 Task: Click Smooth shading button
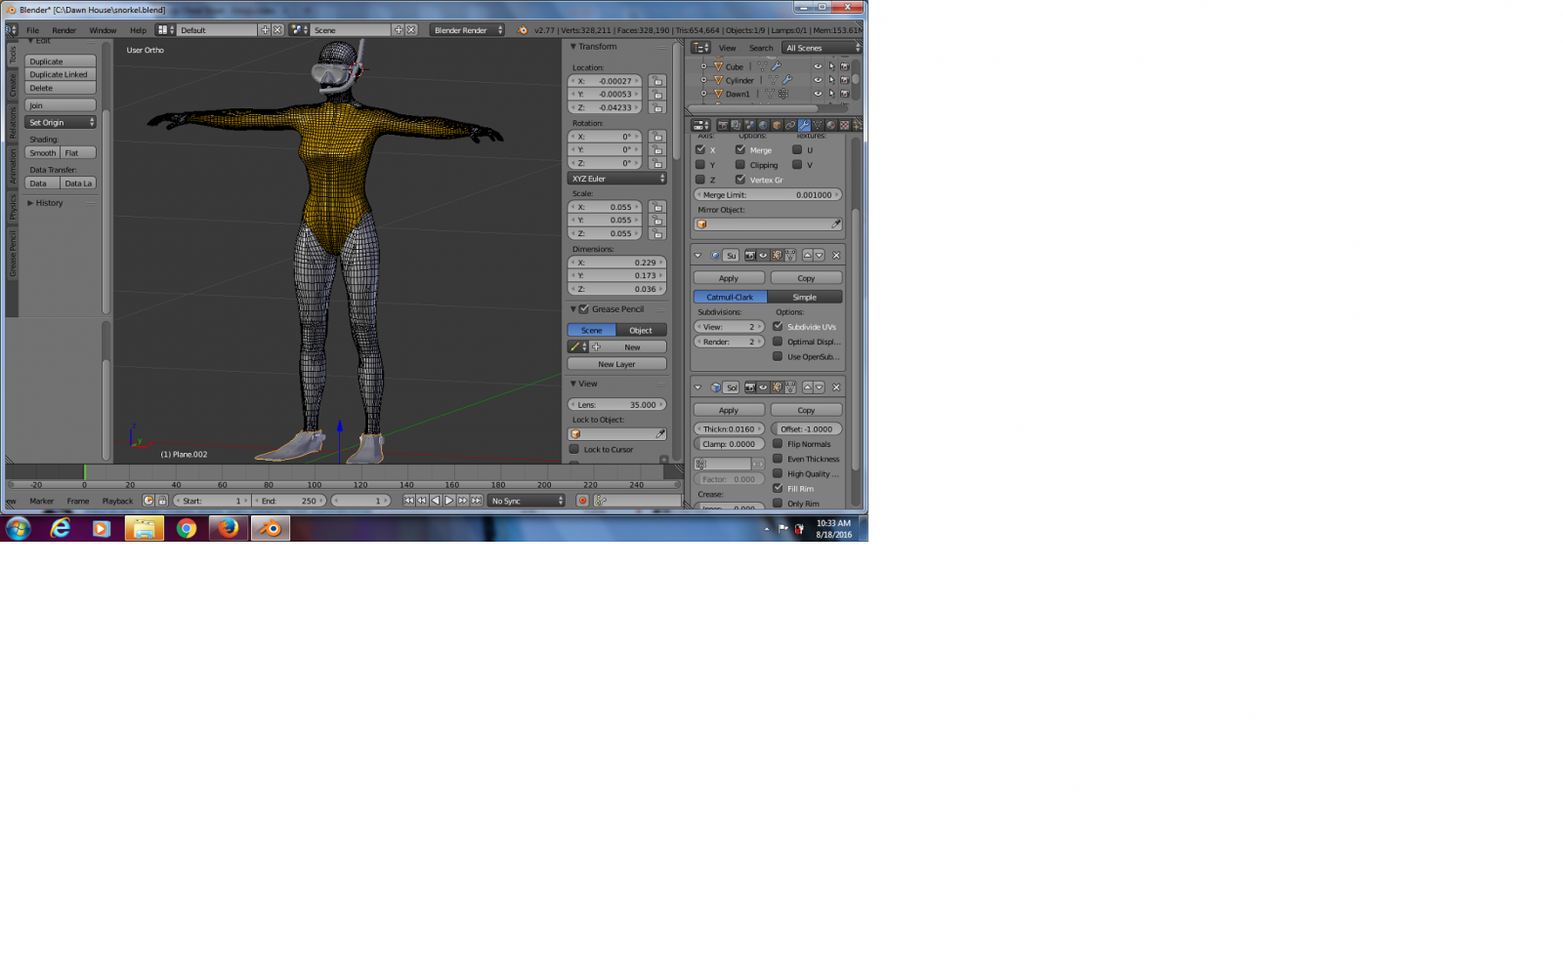tap(42, 153)
